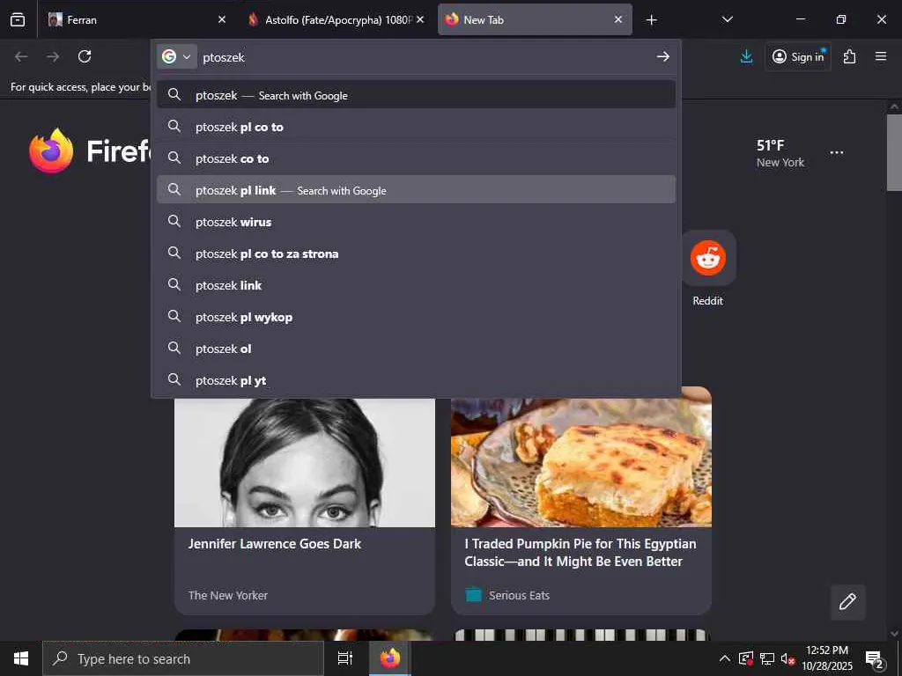Click the Go arrow in address bar
Viewport: 902px width, 676px height.
663,56
